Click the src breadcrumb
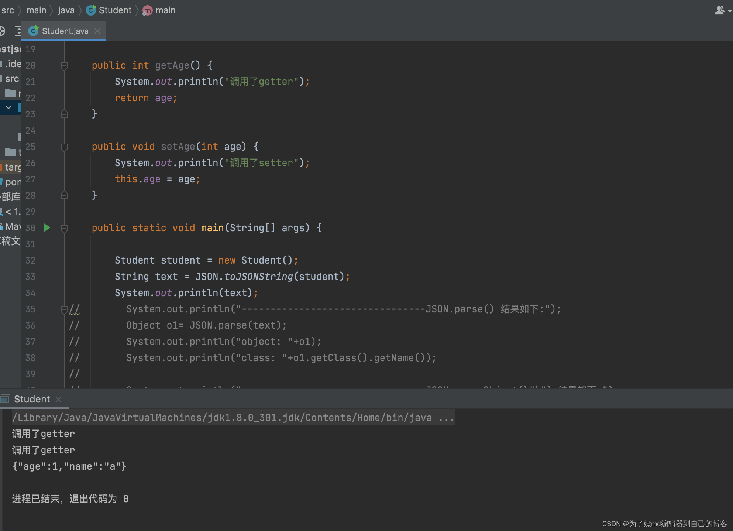The width and height of the screenshot is (733, 531). [x=8, y=10]
